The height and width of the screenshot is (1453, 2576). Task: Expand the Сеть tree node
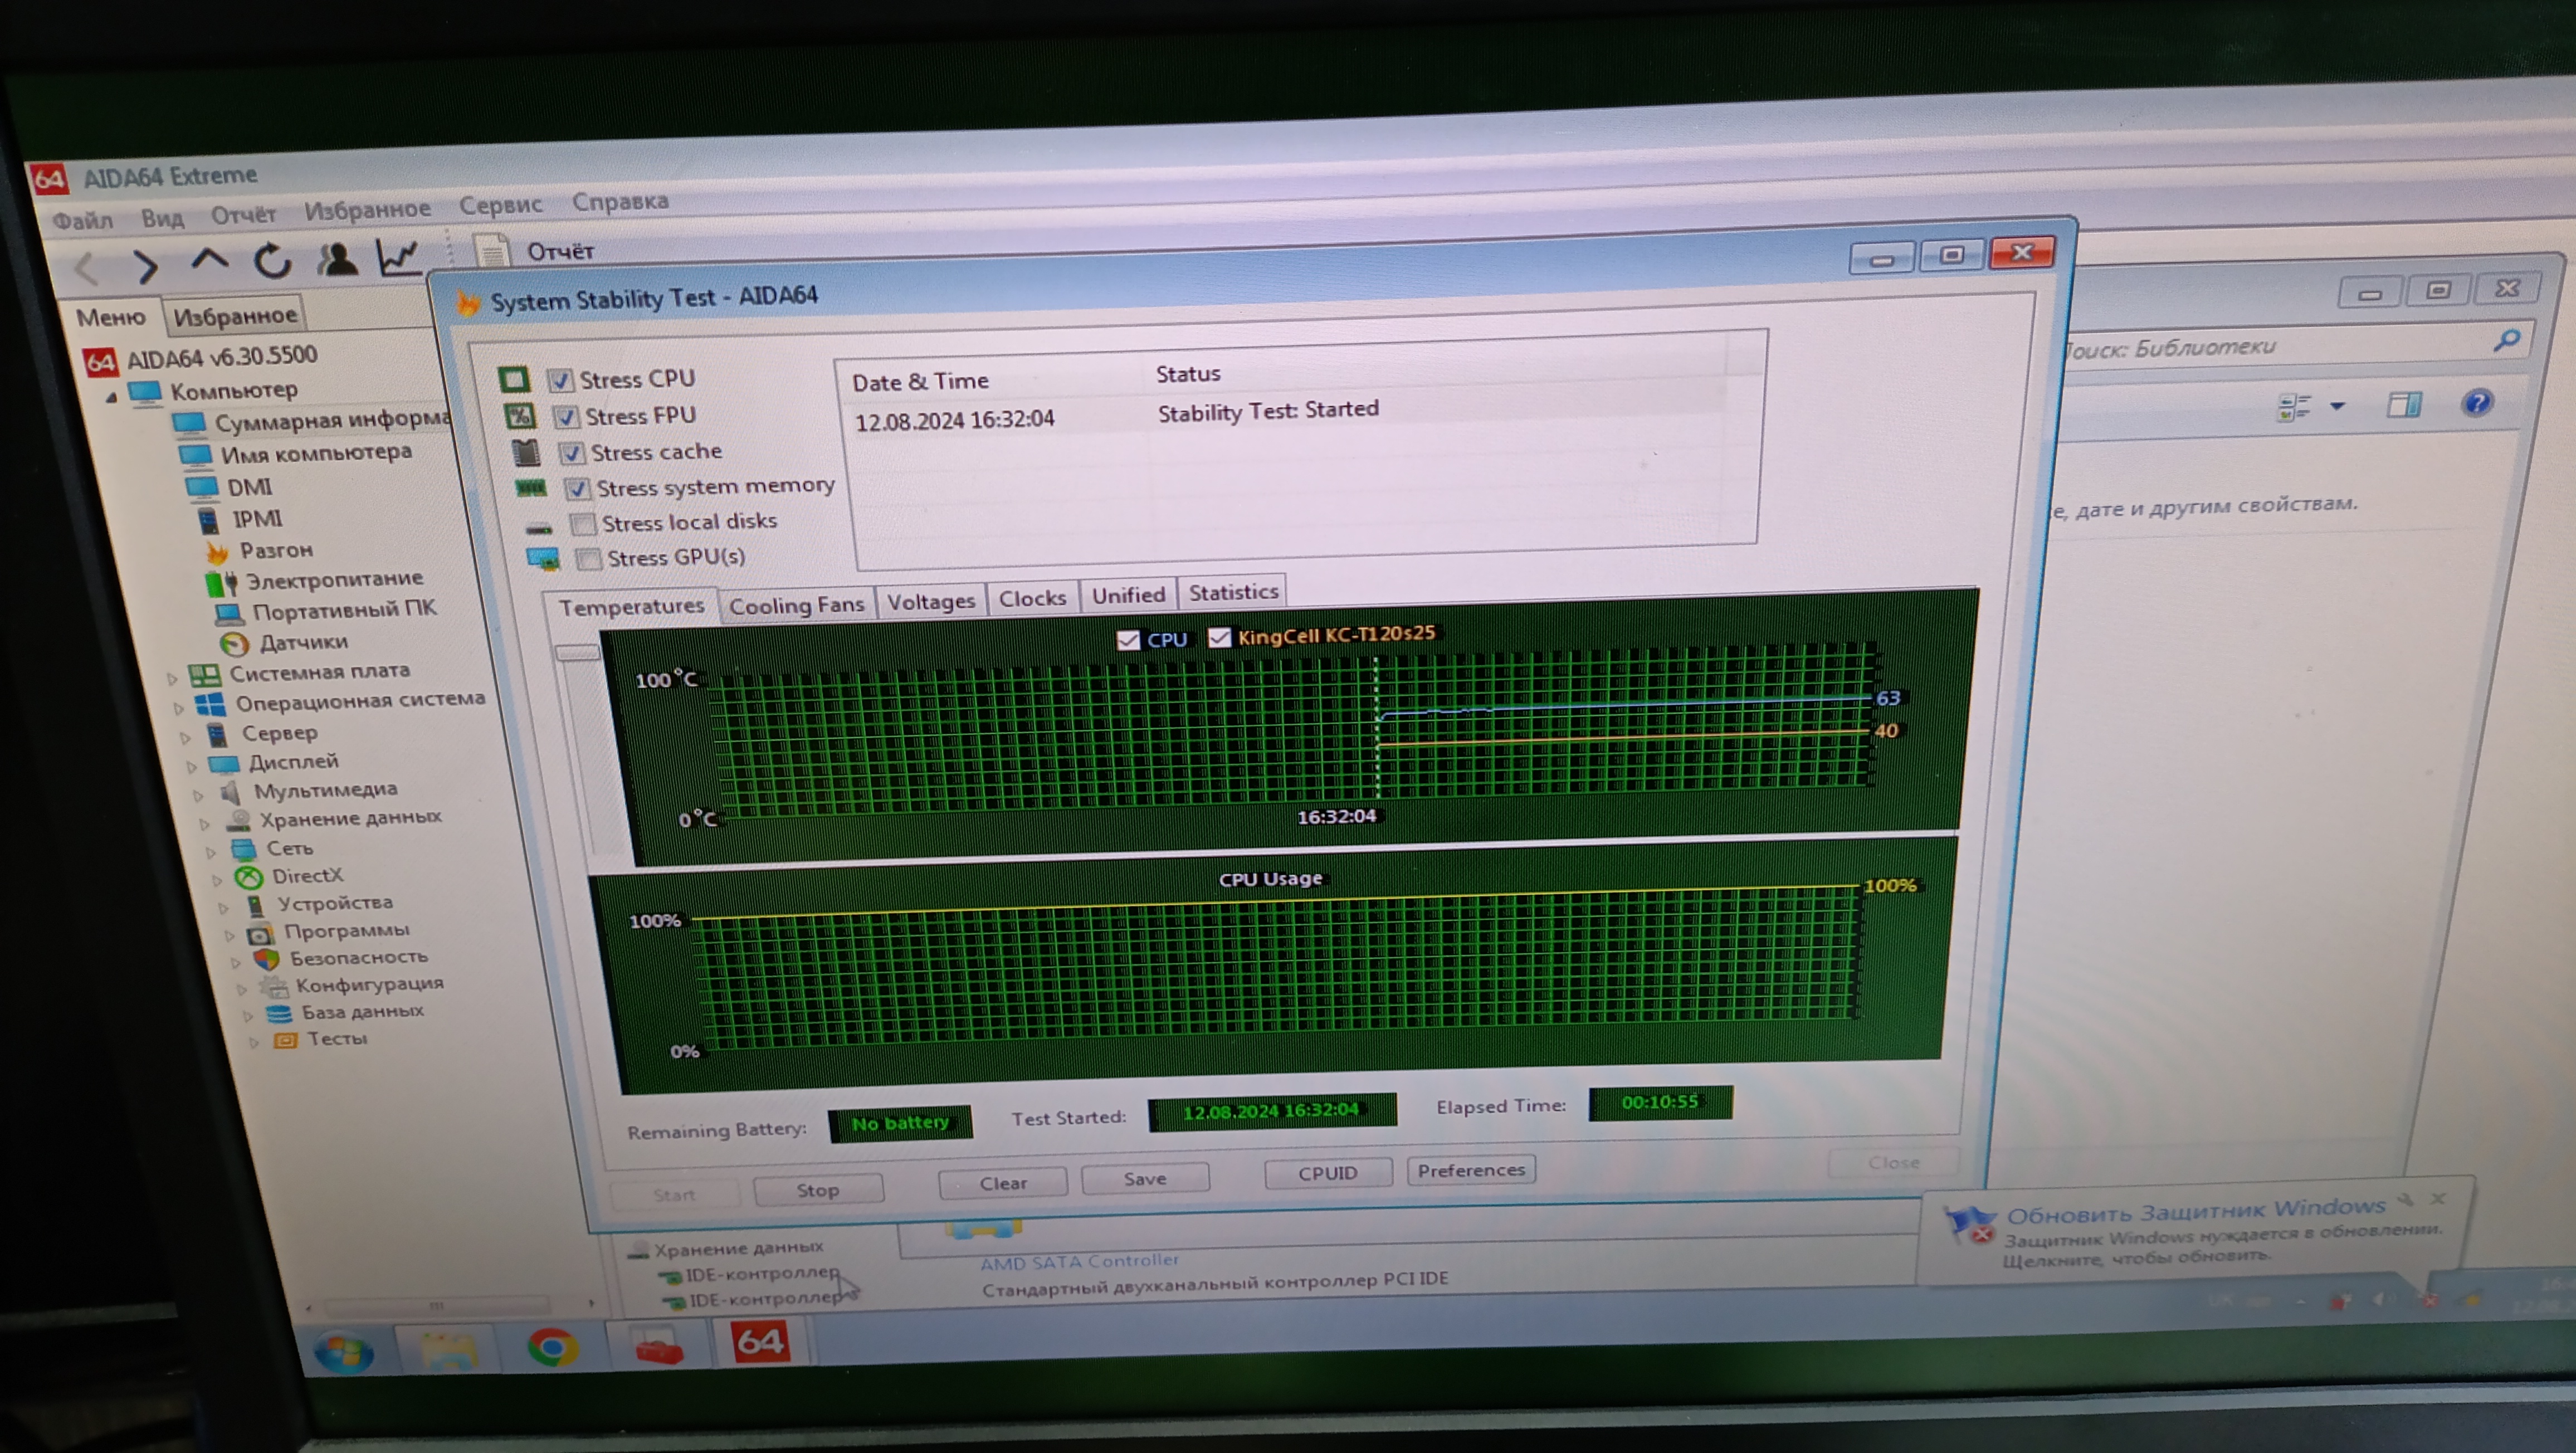(x=211, y=853)
